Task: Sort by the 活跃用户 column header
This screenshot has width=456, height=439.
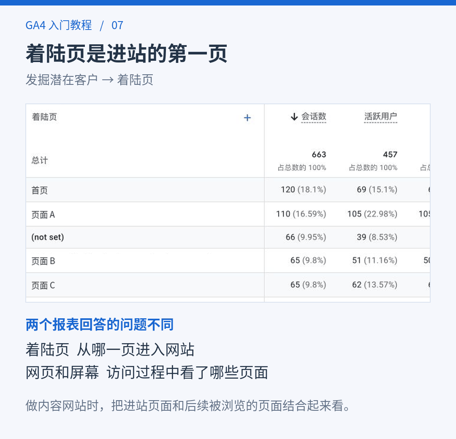Action: [x=381, y=117]
